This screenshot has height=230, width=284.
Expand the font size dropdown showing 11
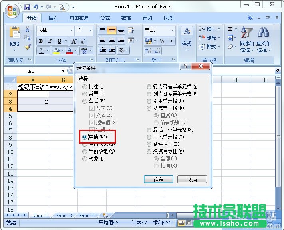tap(91, 30)
